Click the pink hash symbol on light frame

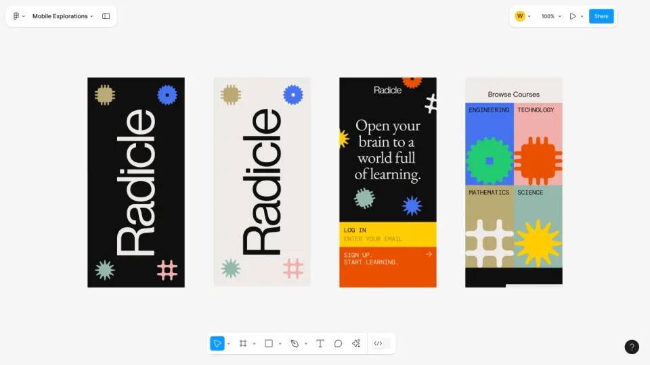point(293,268)
